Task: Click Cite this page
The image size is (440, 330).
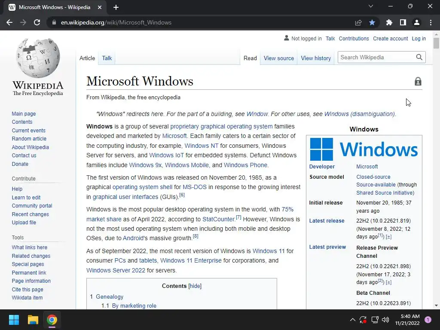Action: [x=27, y=289]
